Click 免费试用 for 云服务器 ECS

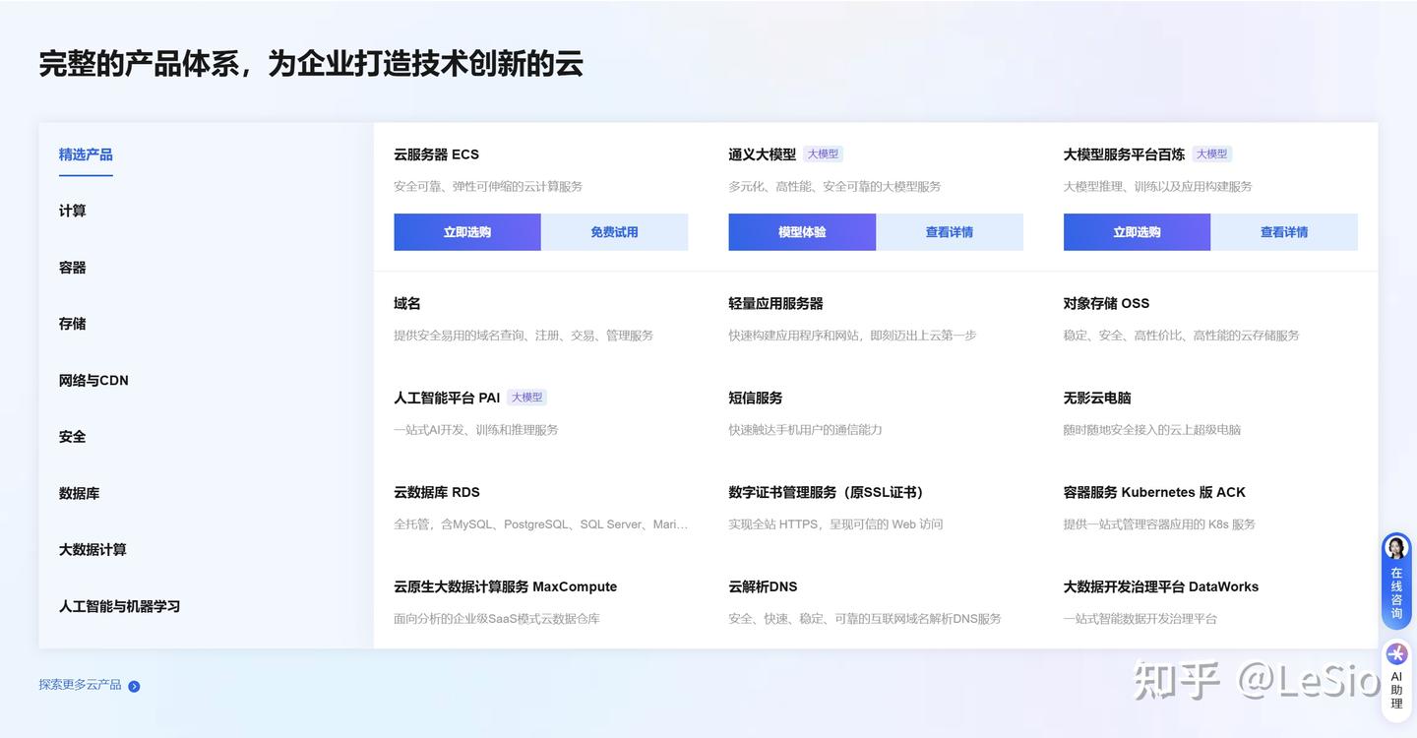614,231
